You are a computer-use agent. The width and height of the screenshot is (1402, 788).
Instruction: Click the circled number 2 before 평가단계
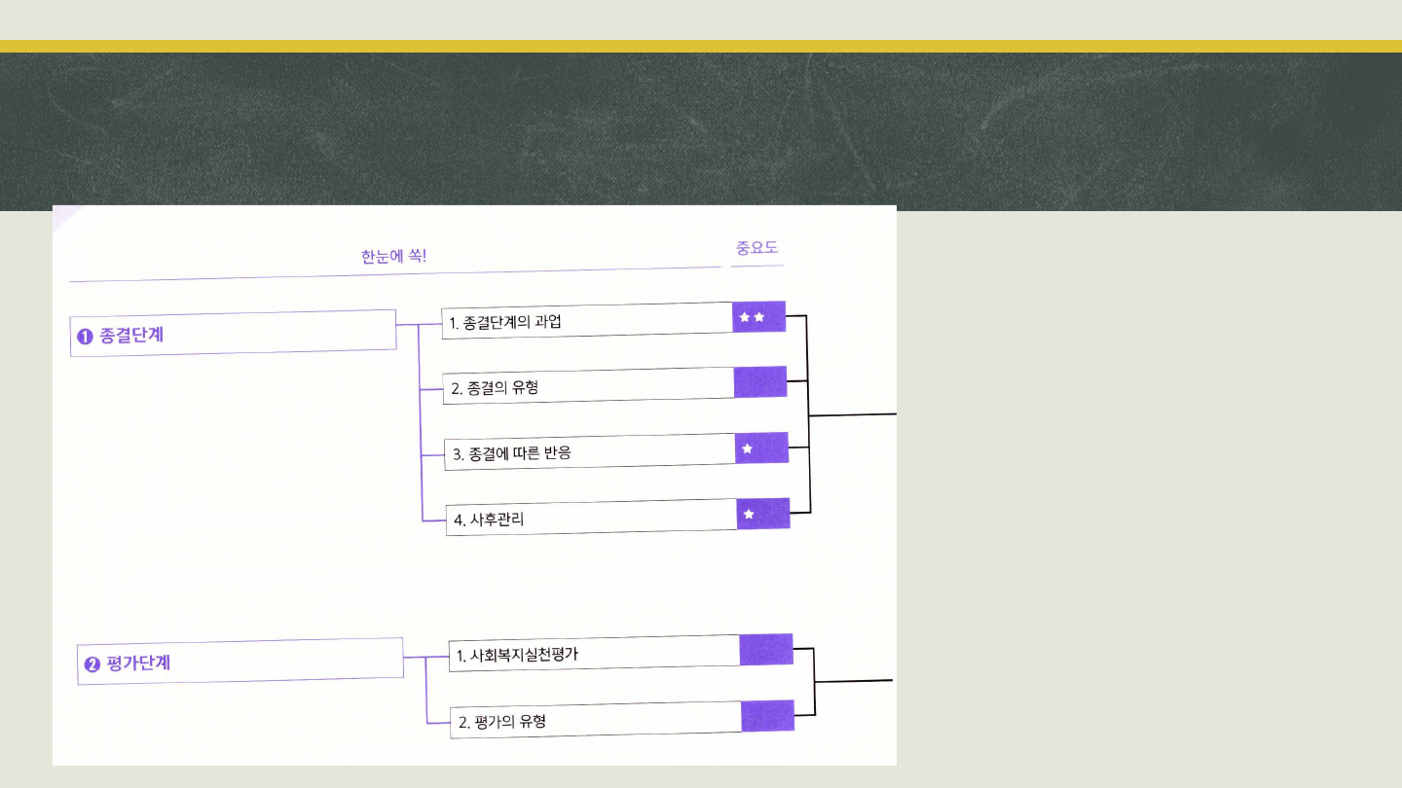[92, 664]
